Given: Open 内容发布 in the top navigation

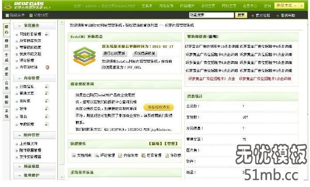Looking at the screenshot, I should tap(166, 6).
